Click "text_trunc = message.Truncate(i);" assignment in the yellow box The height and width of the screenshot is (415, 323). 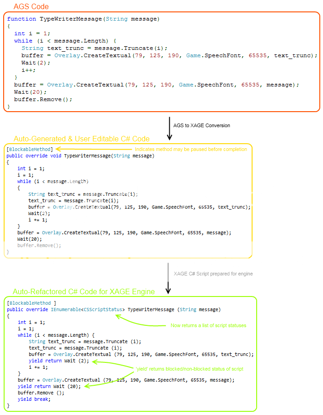[74, 200]
